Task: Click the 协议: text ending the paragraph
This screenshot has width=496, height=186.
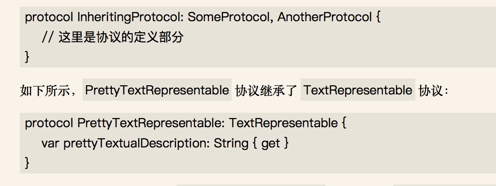Action: pyautogui.click(x=433, y=91)
